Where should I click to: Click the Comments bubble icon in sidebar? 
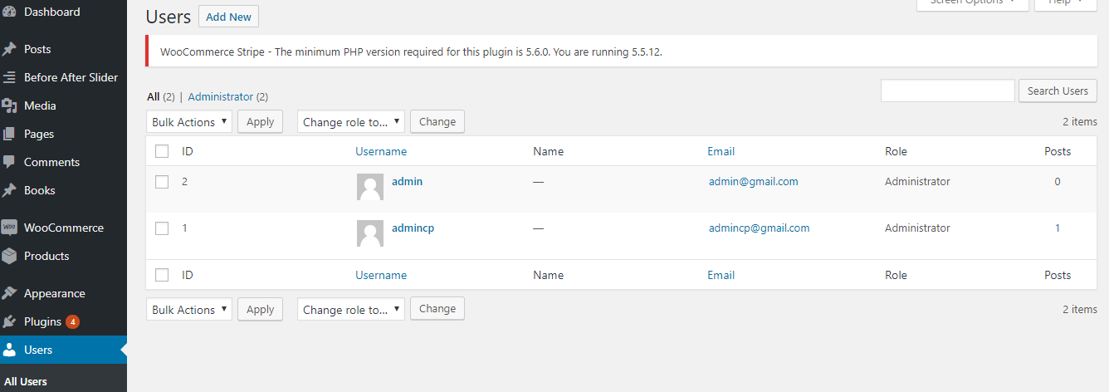pyautogui.click(x=10, y=162)
